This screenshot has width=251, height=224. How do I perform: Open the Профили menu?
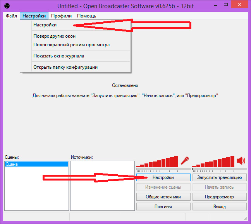pos(61,16)
